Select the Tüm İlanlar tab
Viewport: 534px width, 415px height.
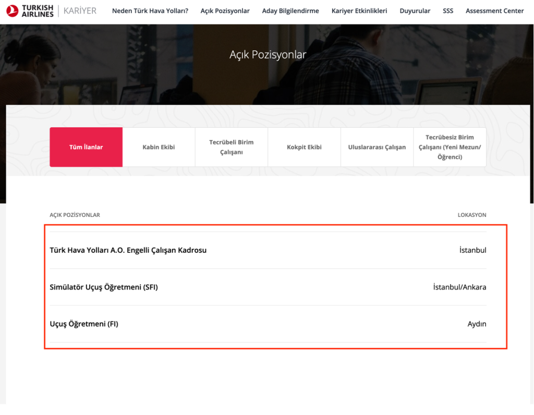click(x=86, y=147)
